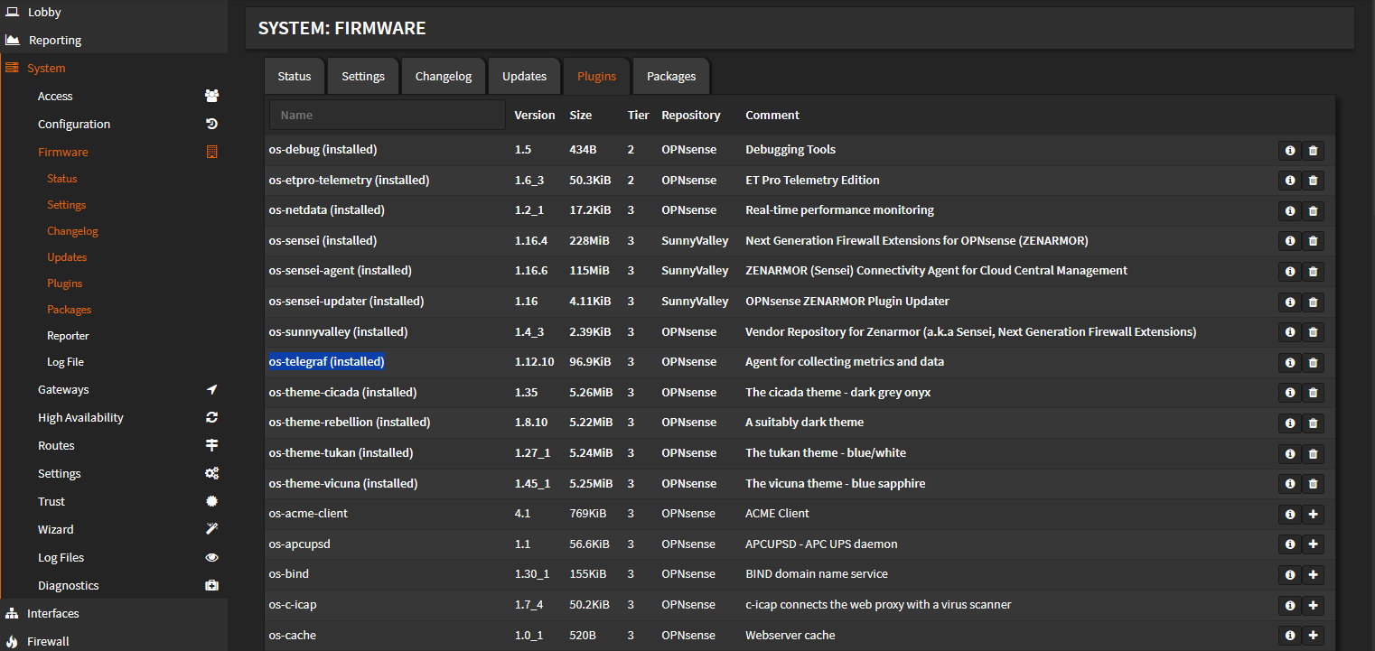Click the os-acme-client plugin name
The height and width of the screenshot is (651, 1375).
point(308,514)
